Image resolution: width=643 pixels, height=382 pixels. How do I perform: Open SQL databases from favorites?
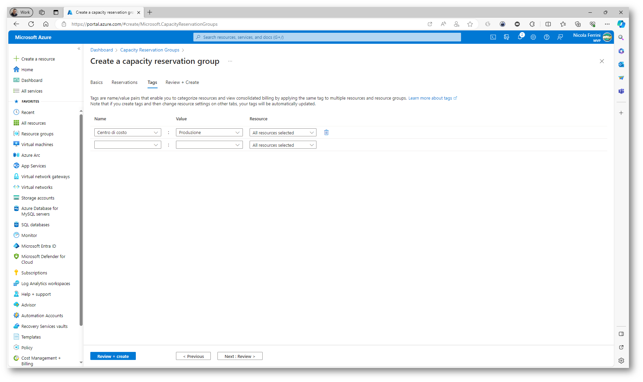pyautogui.click(x=35, y=225)
